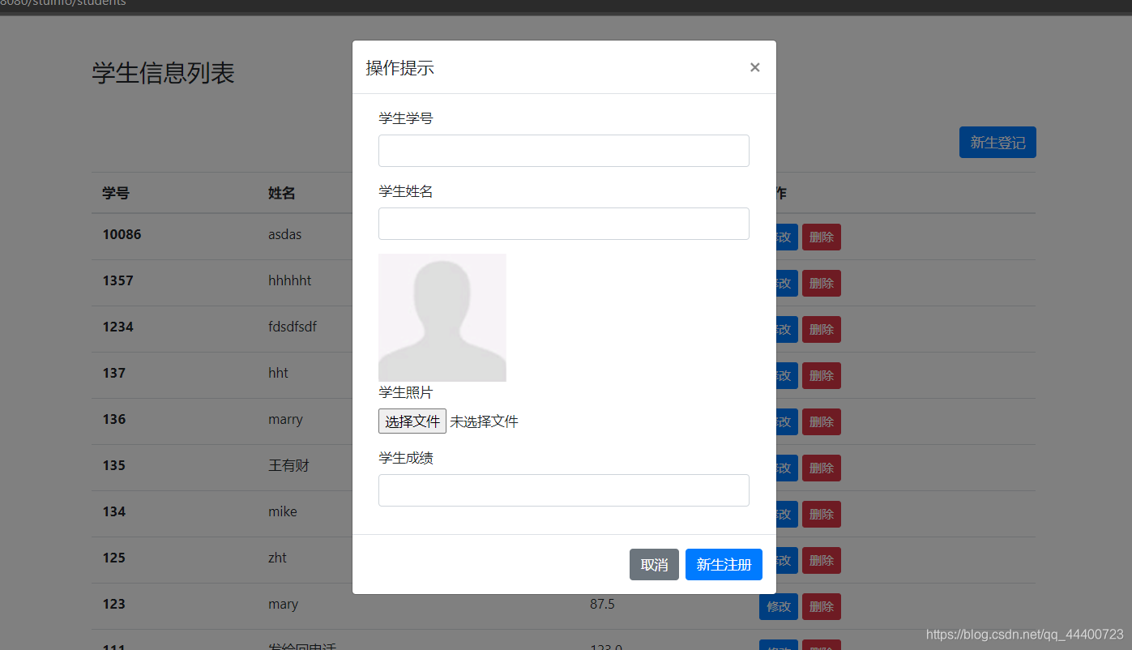
Task: Click the 学生学号 label
Action: 405,118
